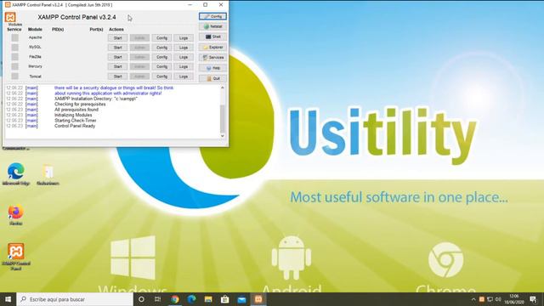Open the Microsoft Edge desktop shortcut
The width and height of the screenshot is (544, 306).
point(15,173)
